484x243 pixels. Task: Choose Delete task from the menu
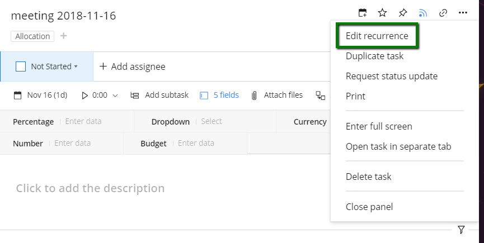[x=368, y=177]
